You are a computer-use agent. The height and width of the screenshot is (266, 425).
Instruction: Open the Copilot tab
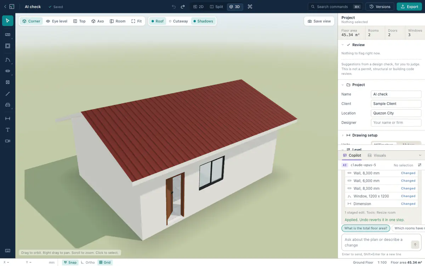352,155
